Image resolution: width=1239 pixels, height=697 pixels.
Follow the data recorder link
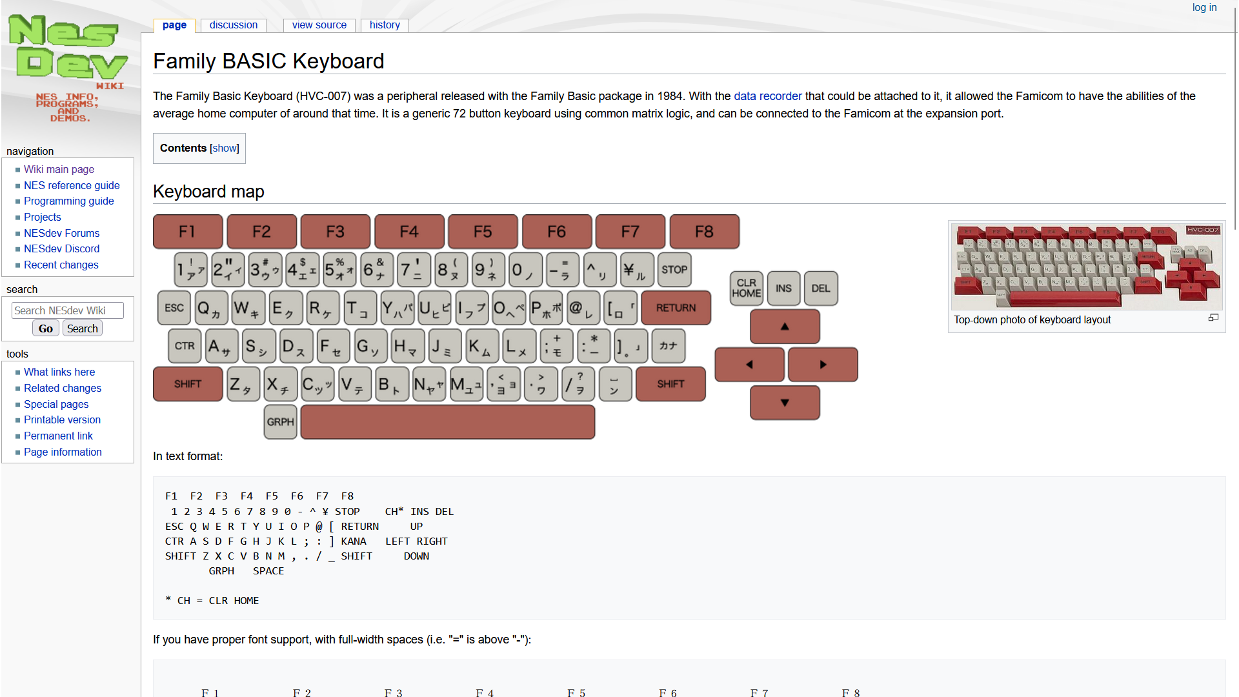pos(767,96)
